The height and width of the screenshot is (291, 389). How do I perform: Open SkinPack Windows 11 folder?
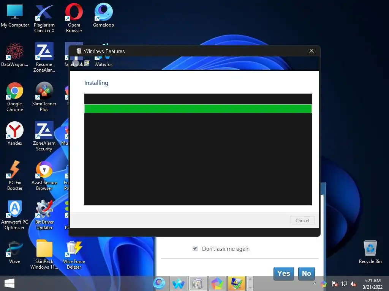pyautogui.click(x=44, y=254)
